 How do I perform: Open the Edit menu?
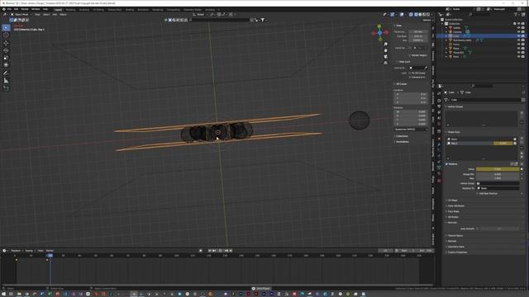click(x=16, y=9)
